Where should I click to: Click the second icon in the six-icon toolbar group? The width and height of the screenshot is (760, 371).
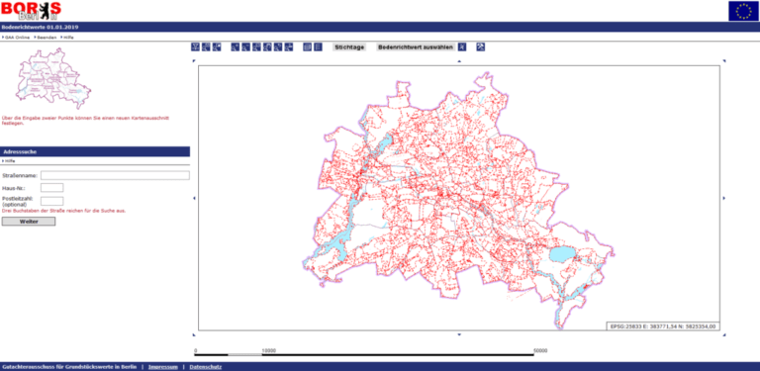coord(245,46)
